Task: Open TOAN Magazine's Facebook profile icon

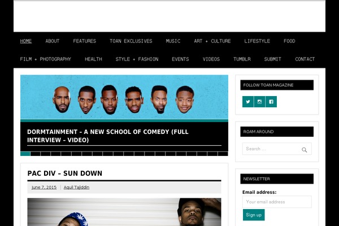Action: pos(271,102)
